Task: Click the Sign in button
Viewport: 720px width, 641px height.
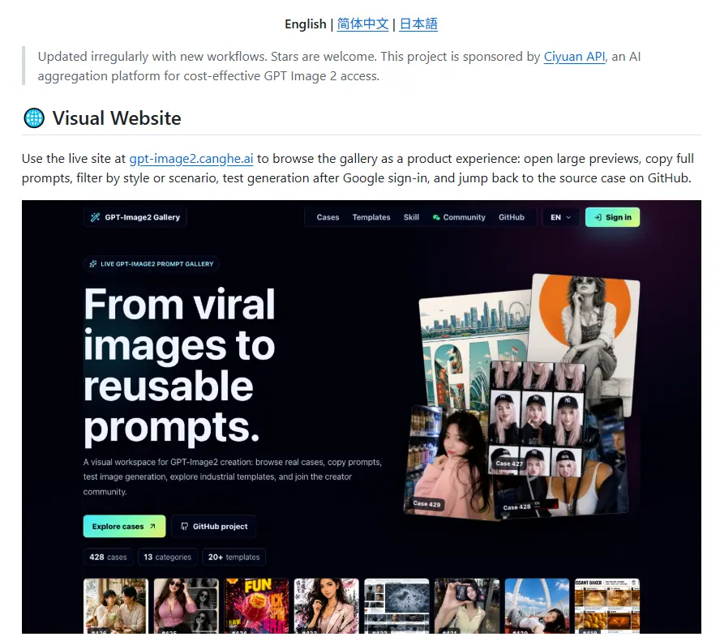Action: (x=612, y=217)
